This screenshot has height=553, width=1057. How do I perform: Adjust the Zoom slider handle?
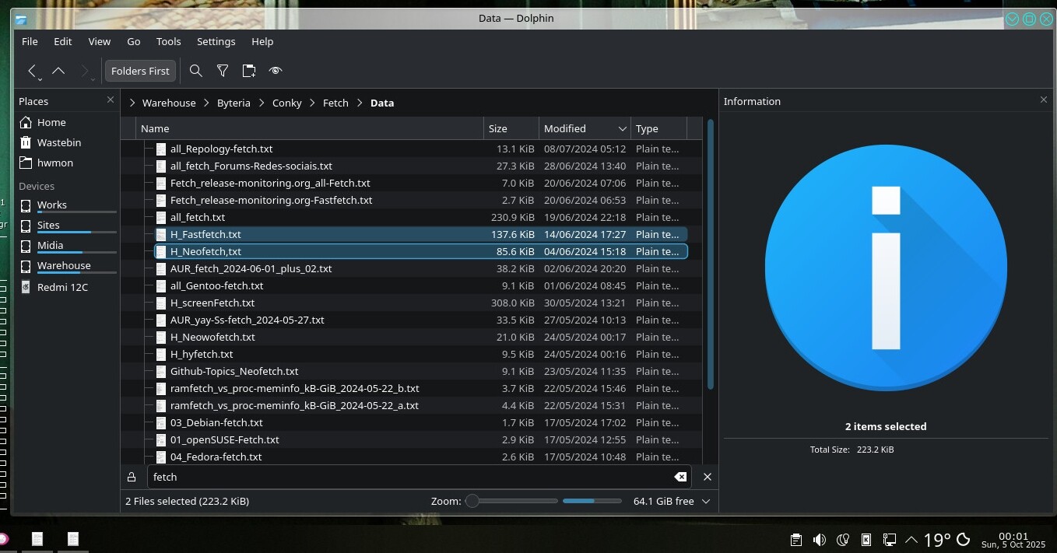point(472,501)
